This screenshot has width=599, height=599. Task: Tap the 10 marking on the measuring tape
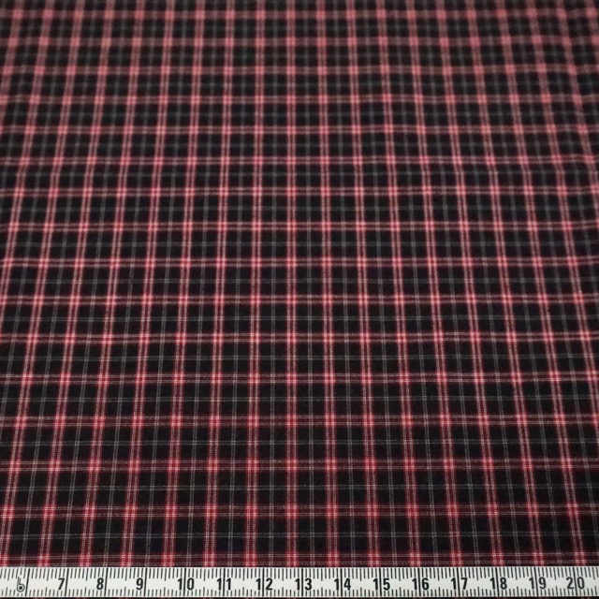[183, 582]
